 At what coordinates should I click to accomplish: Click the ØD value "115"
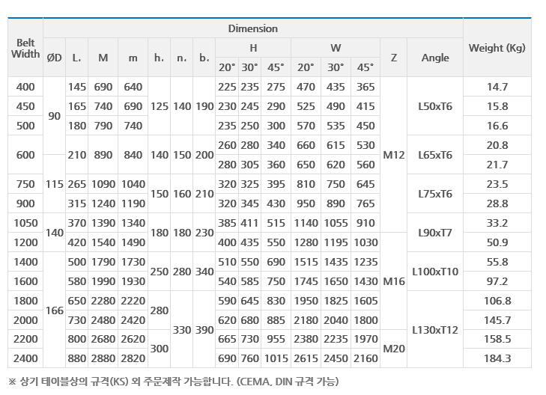55,184
